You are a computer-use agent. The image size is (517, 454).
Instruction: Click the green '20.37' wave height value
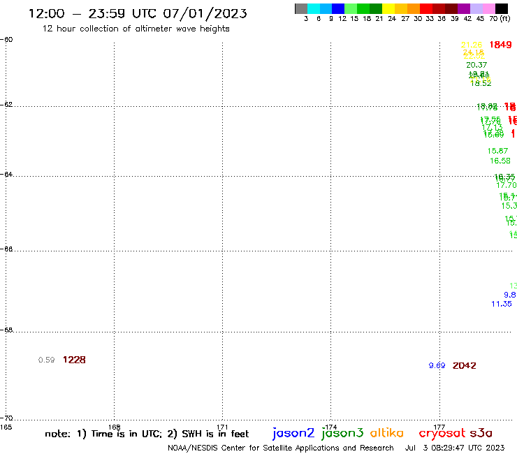[x=476, y=65]
